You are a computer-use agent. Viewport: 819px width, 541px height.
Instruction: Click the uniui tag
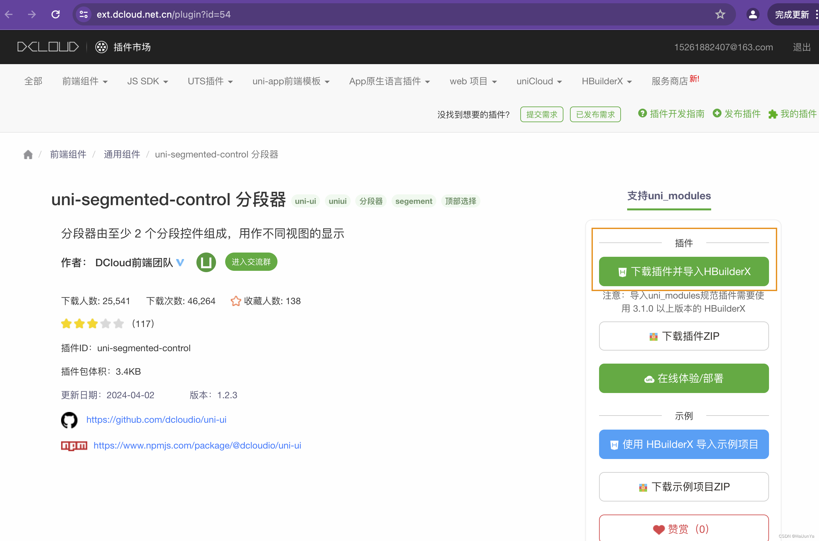[x=338, y=201]
